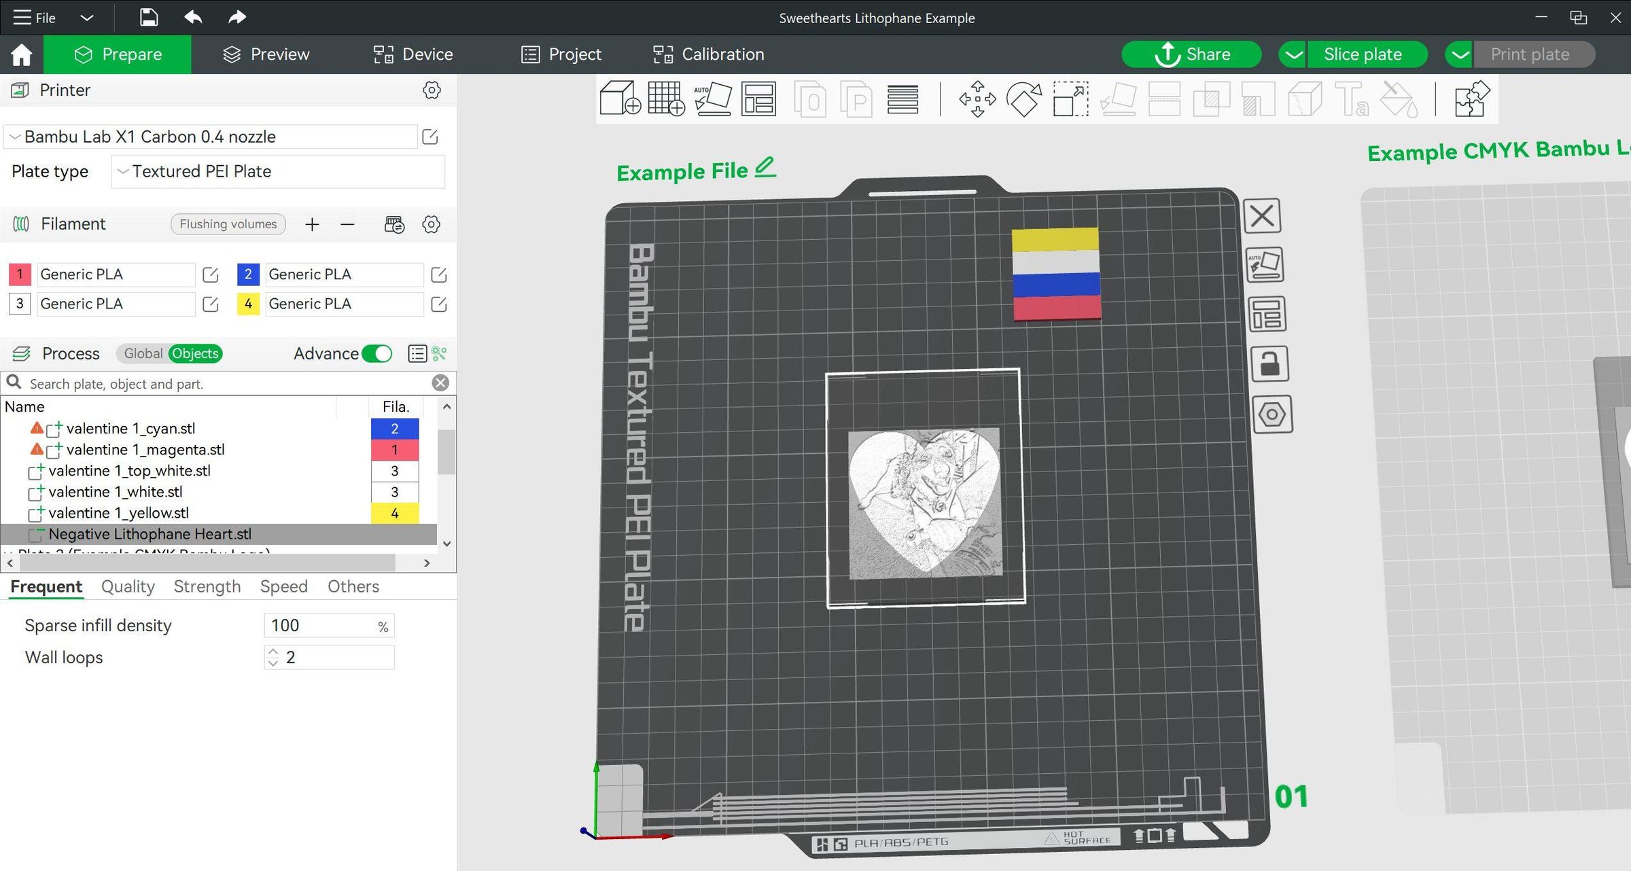Image resolution: width=1631 pixels, height=871 pixels.
Task: Select the Move tool in toolbar
Action: (x=977, y=99)
